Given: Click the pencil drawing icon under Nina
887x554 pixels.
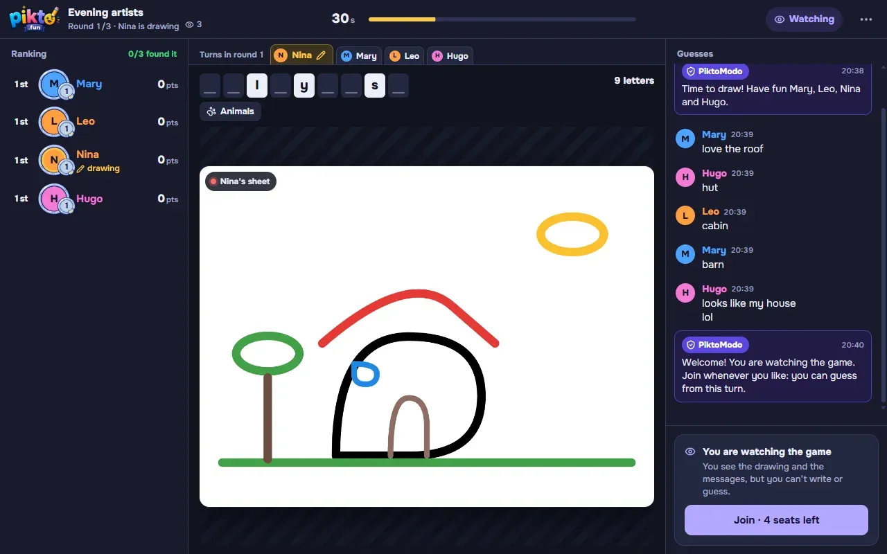Looking at the screenshot, I should coord(80,169).
